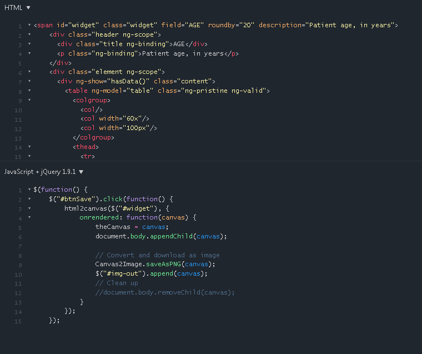Click the <thead> tag text
This screenshot has width=422, height=354.
[x=86, y=147]
